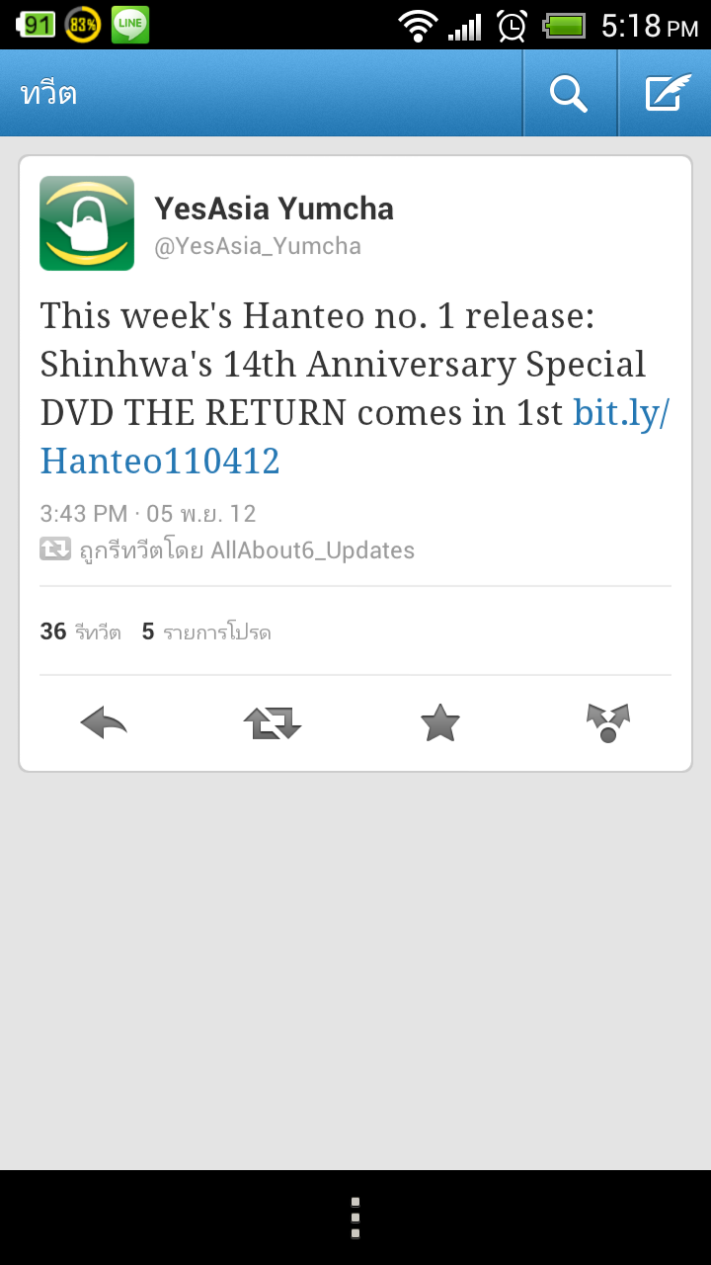View the 36 retweets list
711x1265 pixels.
(x=80, y=632)
